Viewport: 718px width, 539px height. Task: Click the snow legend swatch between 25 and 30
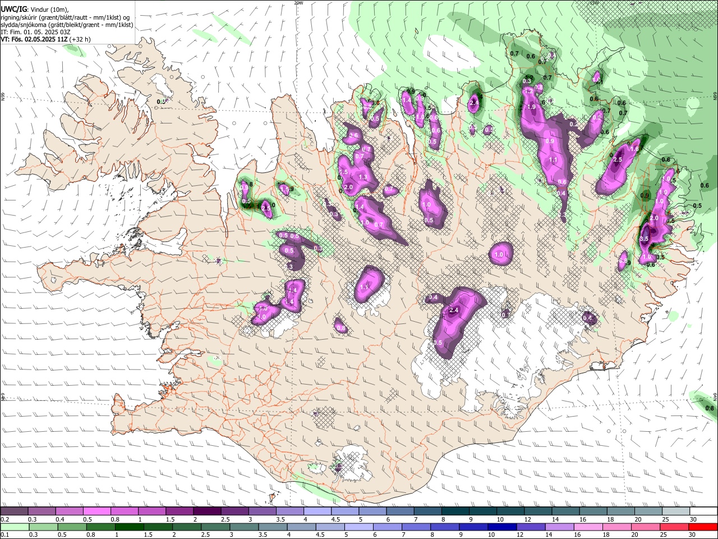point(675,511)
